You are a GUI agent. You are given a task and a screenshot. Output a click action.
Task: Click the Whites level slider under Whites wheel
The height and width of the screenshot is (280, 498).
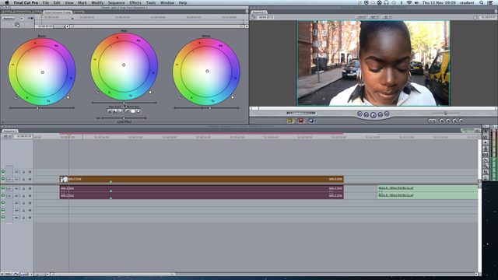click(206, 108)
